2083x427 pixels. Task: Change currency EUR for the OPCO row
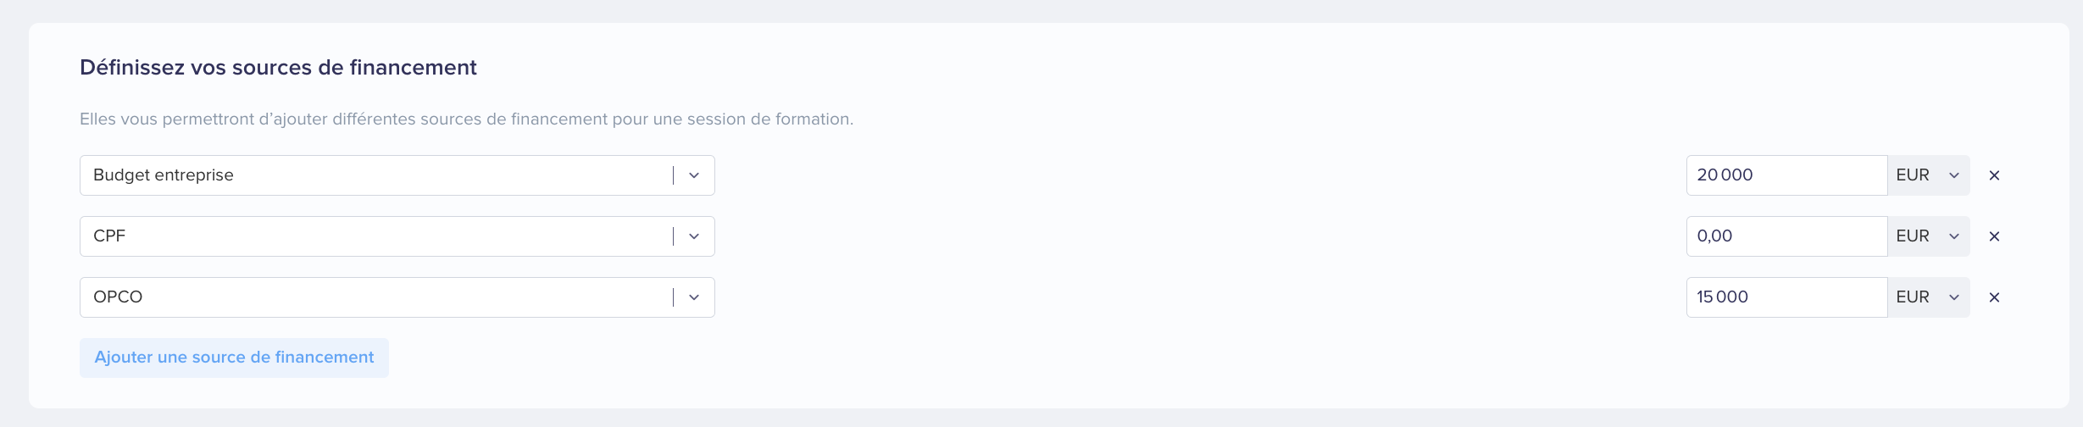coord(1929,297)
